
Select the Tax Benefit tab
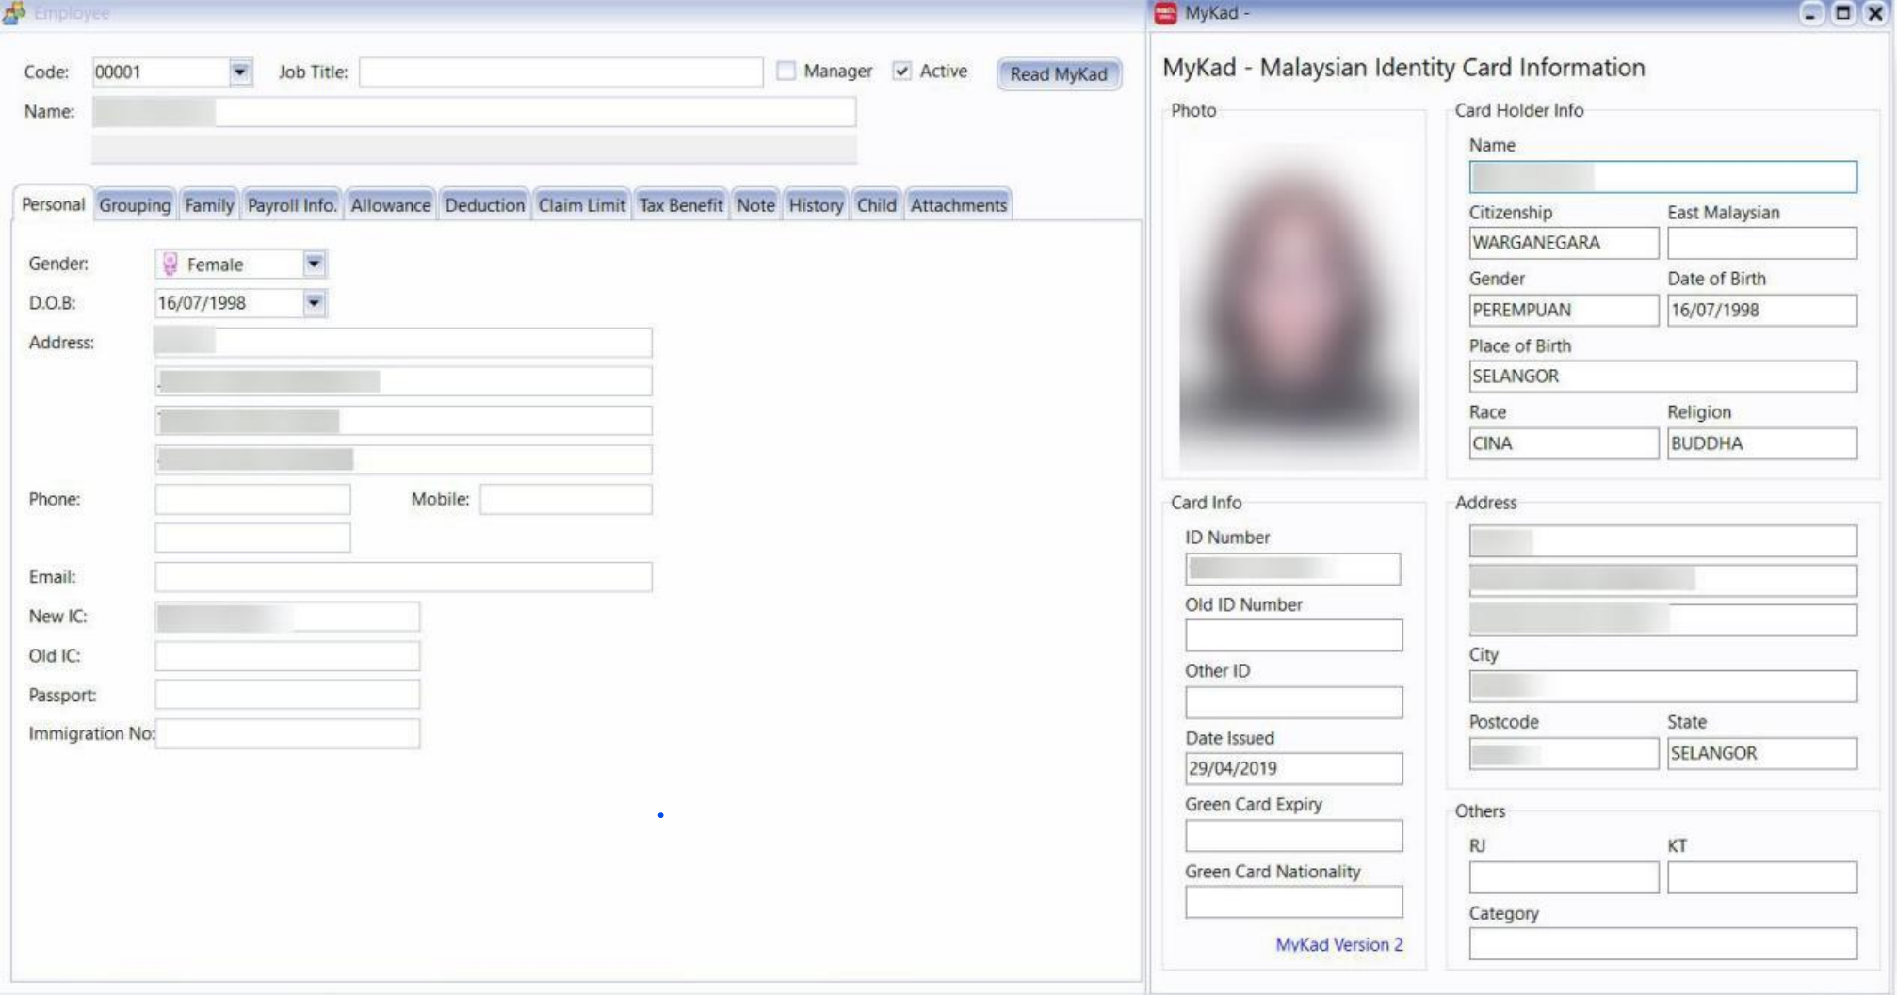(x=680, y=205)
